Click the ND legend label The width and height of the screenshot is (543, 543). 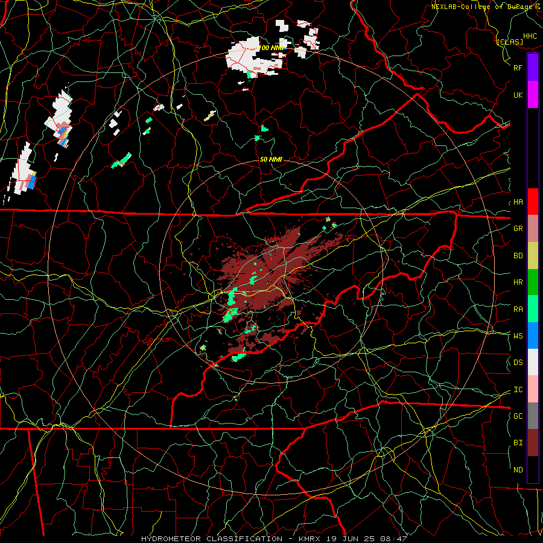coord(518,470)
